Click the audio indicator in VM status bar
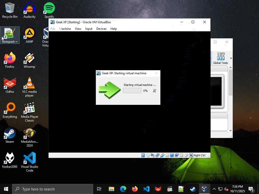This screenshot has height=194, width=259. [x=153, y=155]
